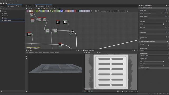Click the tiling grid icon at 2D View bottom
The height and width of the screenshot is (95, 169).
[x=118, y=91]
